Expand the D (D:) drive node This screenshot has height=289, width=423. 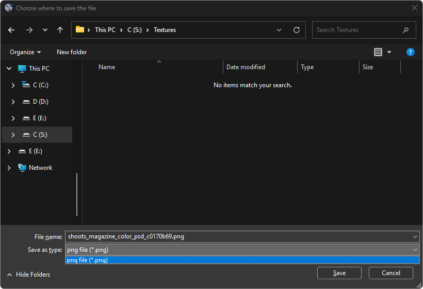pos(13,102)
